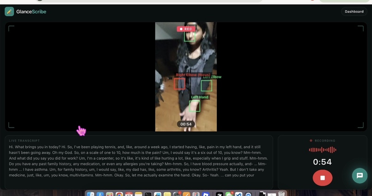The height and width of the screenshot is (196, 372).
Task: Stop the recording with red button
Action: 323,178
